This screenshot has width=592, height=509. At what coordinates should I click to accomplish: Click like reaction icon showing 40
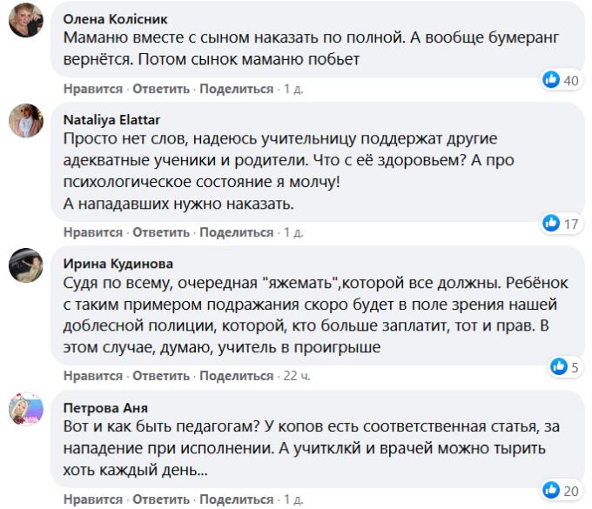[551, 80]
